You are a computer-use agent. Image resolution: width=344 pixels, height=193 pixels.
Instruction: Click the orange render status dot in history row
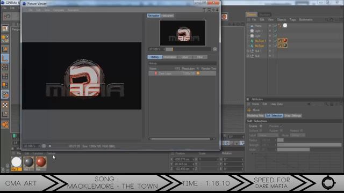pos(198,73)
